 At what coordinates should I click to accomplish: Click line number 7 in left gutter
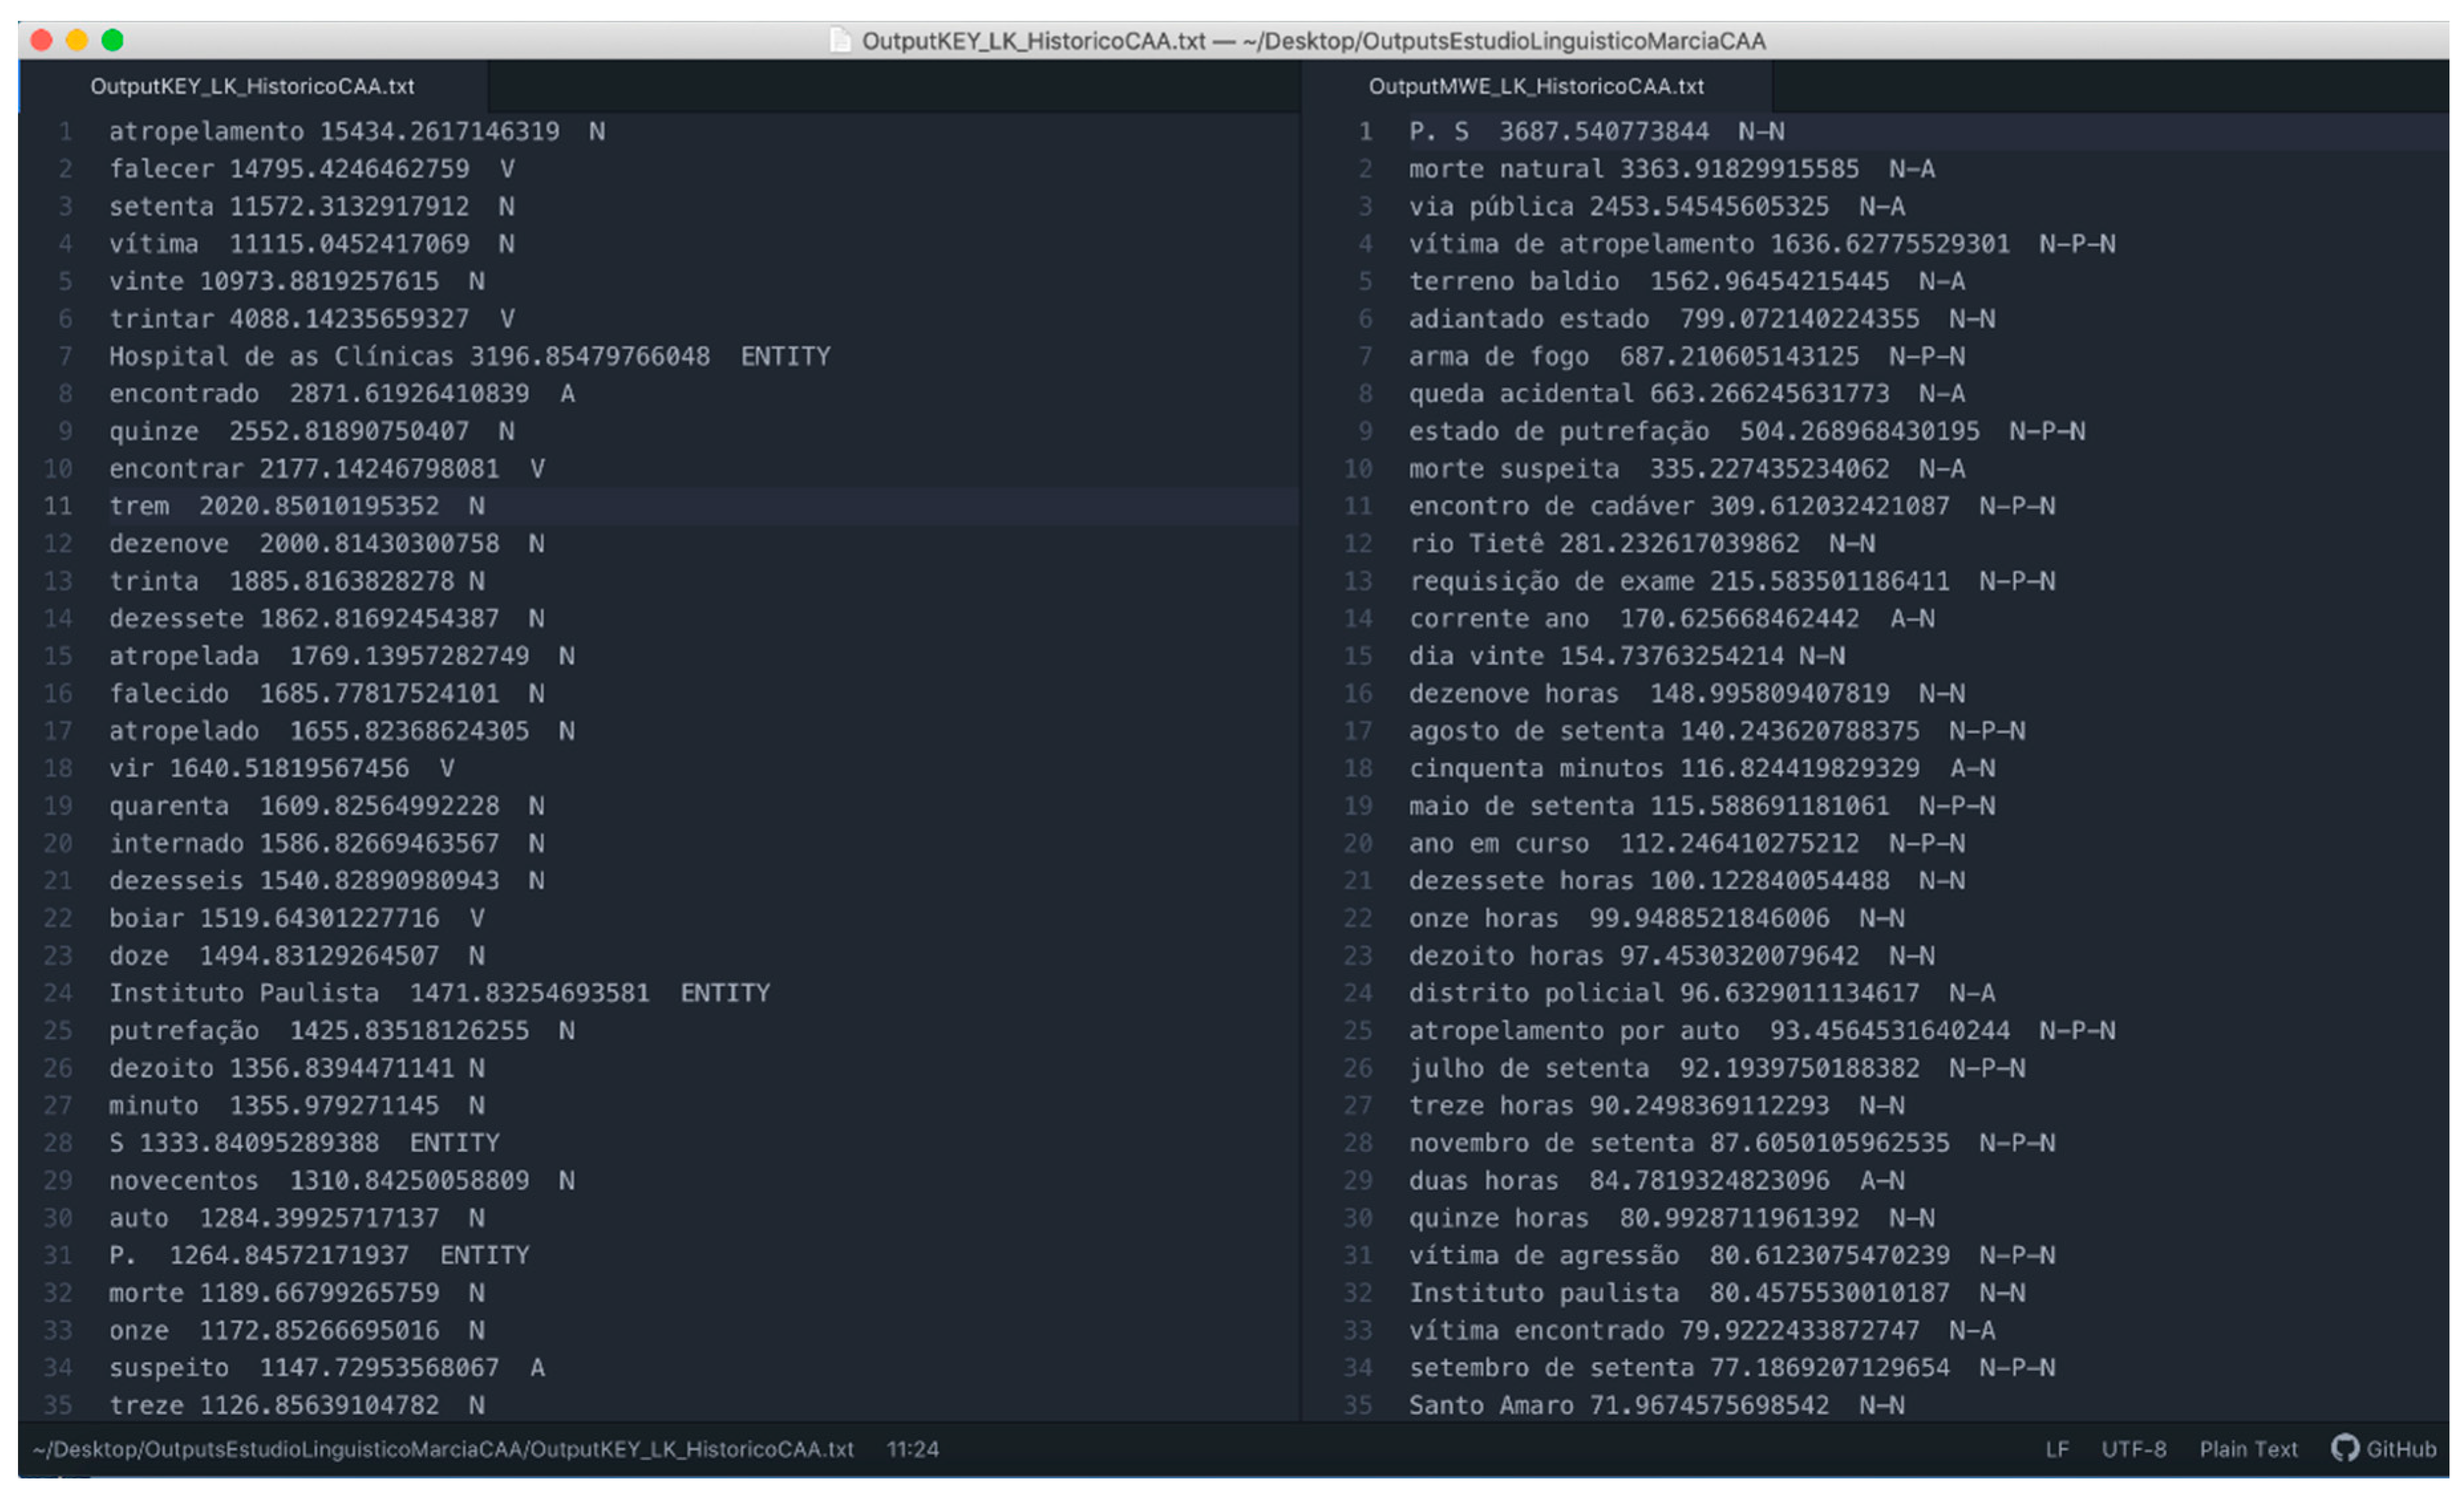click(x=65, y=356)
